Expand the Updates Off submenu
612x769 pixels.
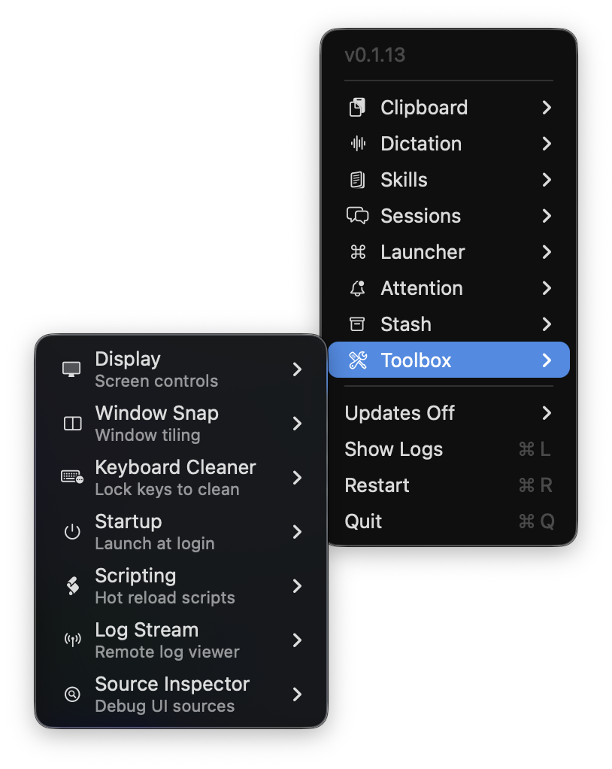point(548,413)
